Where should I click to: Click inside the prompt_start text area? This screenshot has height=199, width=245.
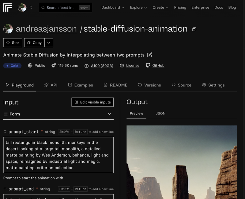[58, 154]
